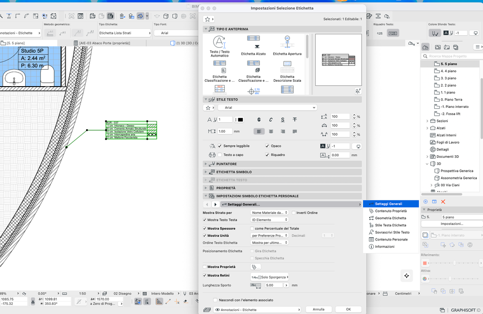
Task: Set text alignment to center
Action: (x=271, y=131)
